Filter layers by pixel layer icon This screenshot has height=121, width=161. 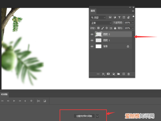(110, 17)
